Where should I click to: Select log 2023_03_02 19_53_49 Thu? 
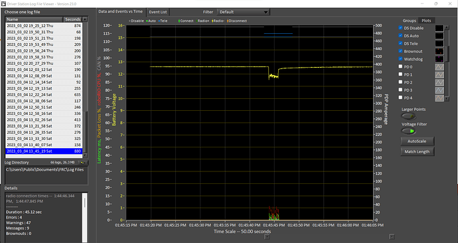point(44,44)
